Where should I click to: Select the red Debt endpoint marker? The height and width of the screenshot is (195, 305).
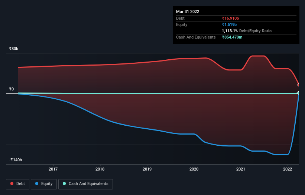(x=299, y=85)
